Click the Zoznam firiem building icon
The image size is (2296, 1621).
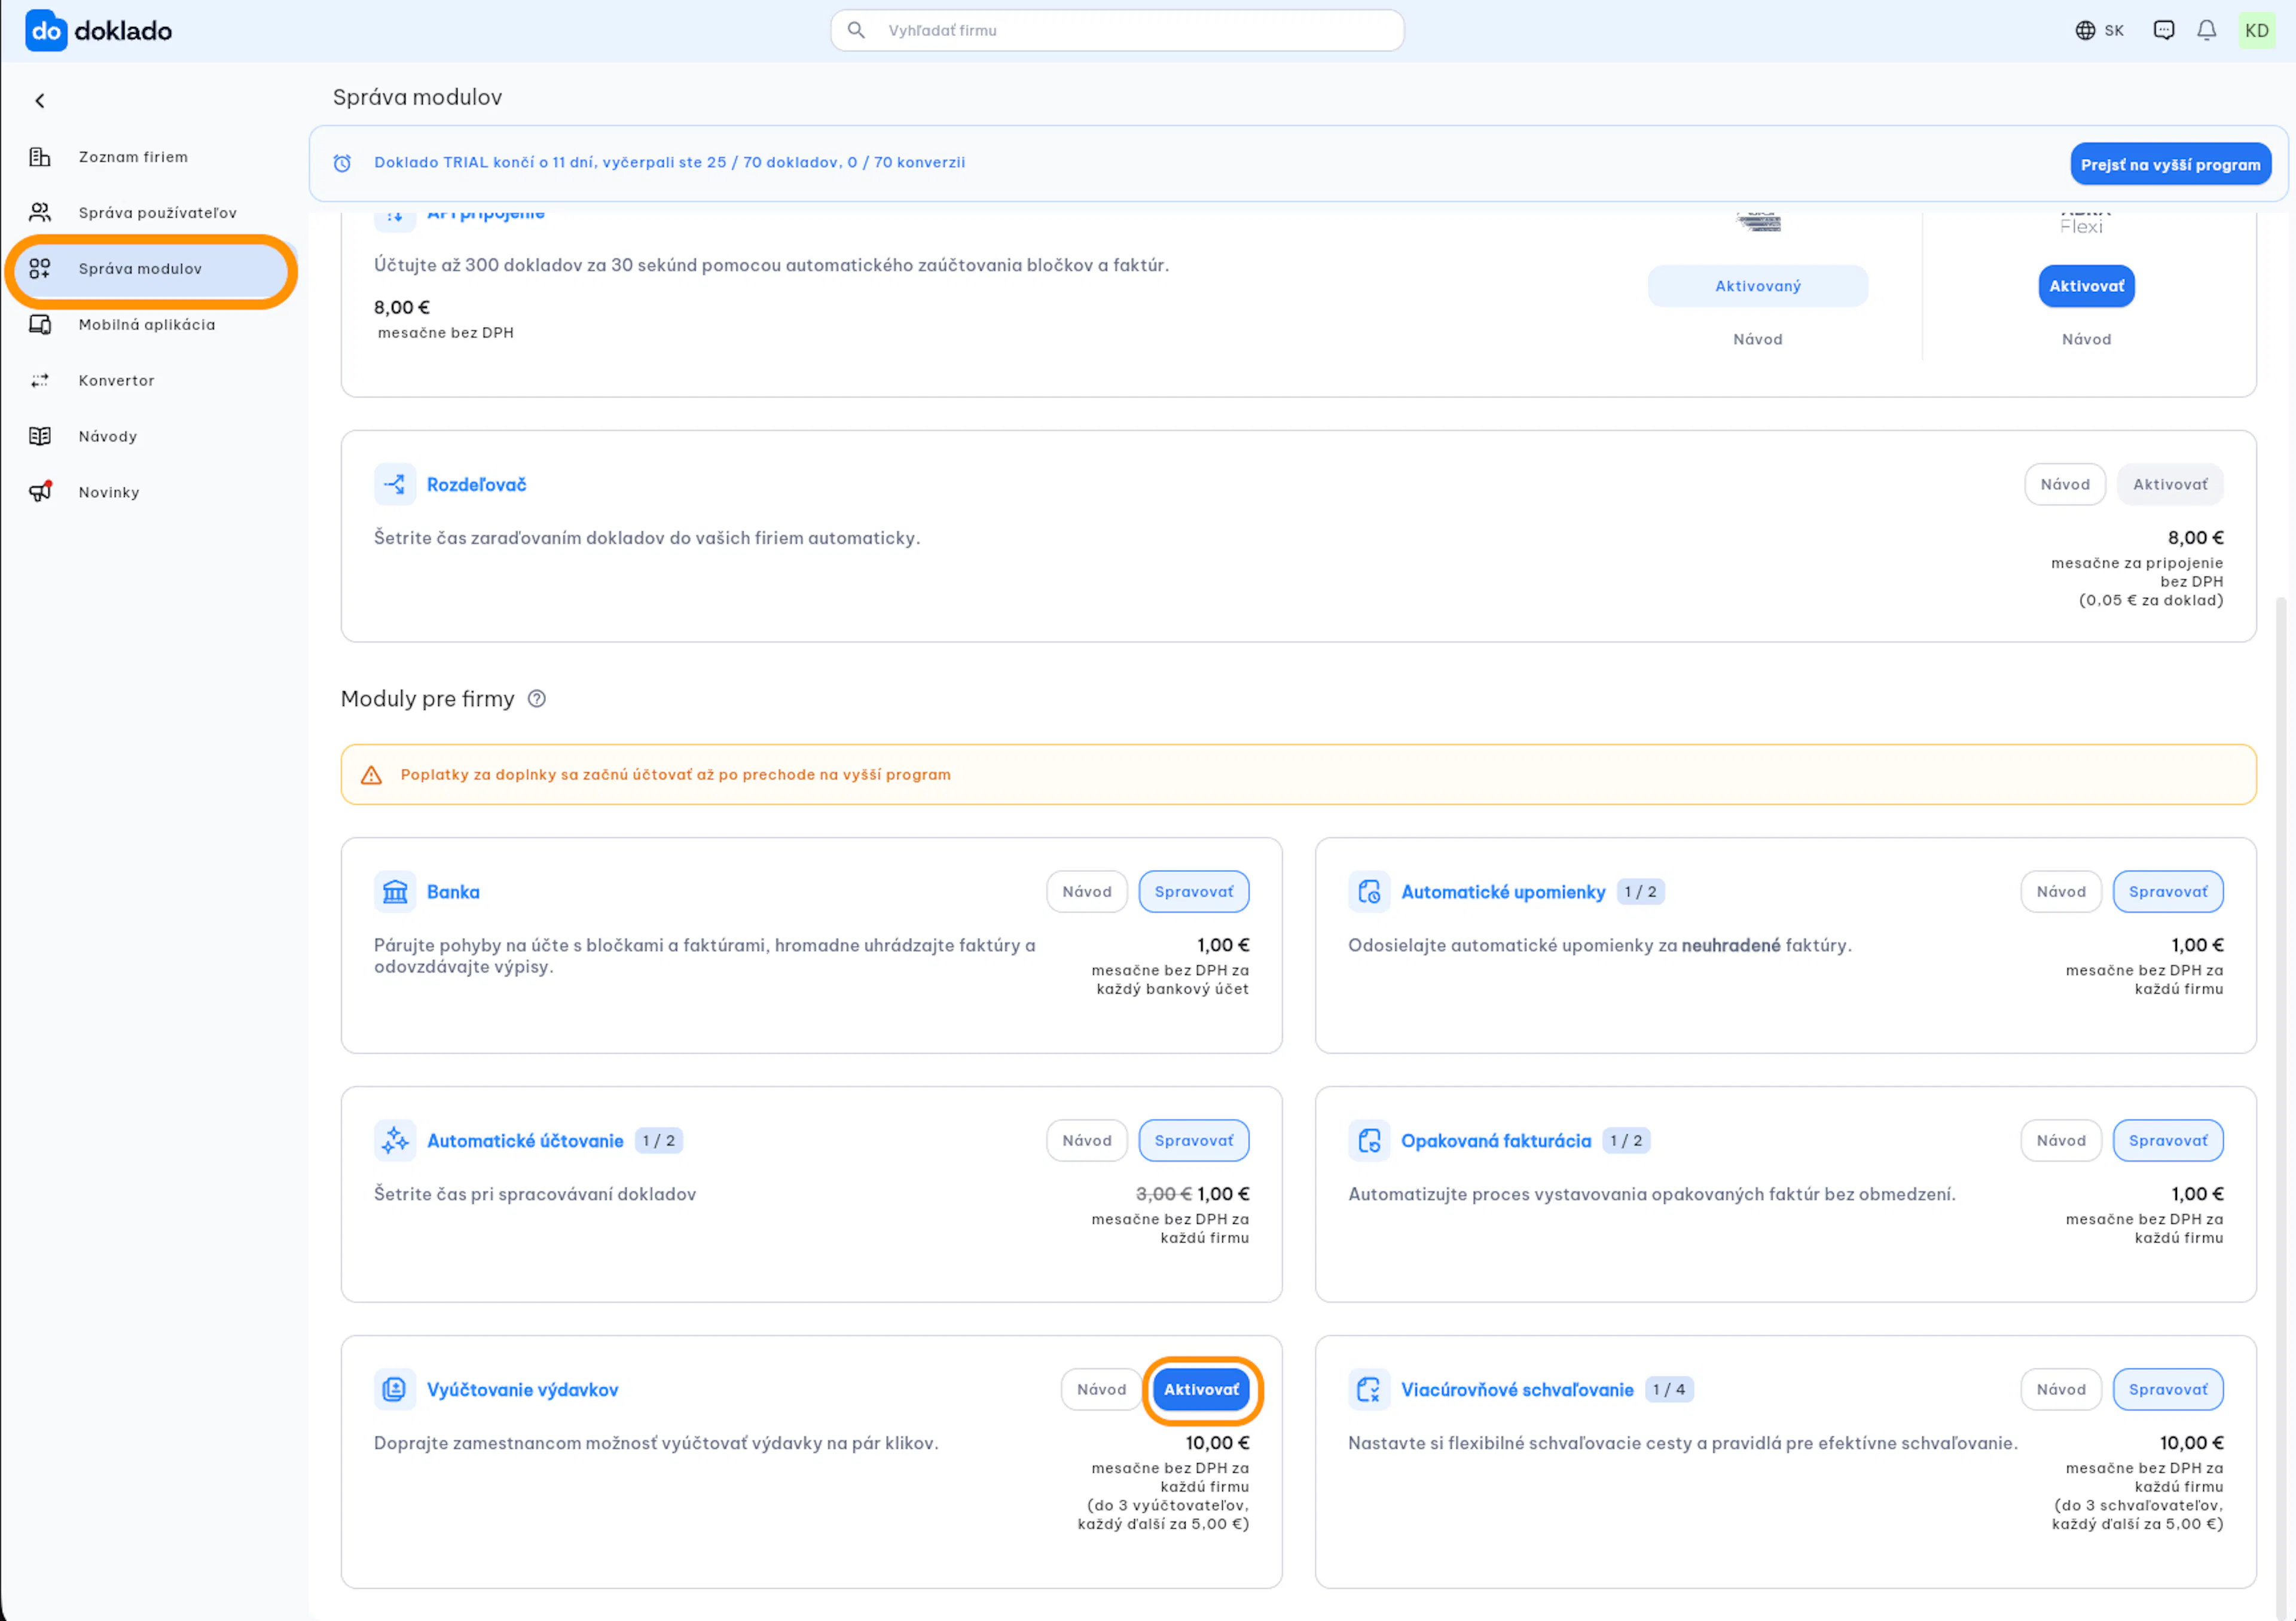click(x=40, y=157)
